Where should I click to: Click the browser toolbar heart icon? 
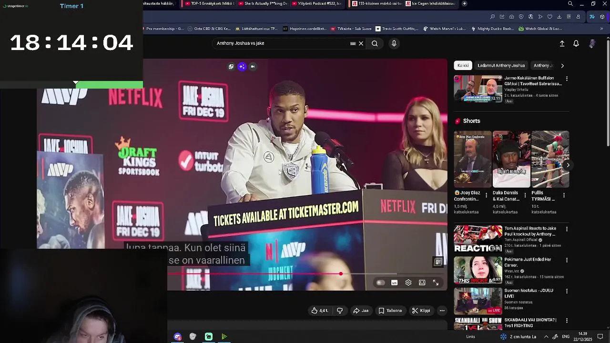pyautogui.click(x=549, y=17)
